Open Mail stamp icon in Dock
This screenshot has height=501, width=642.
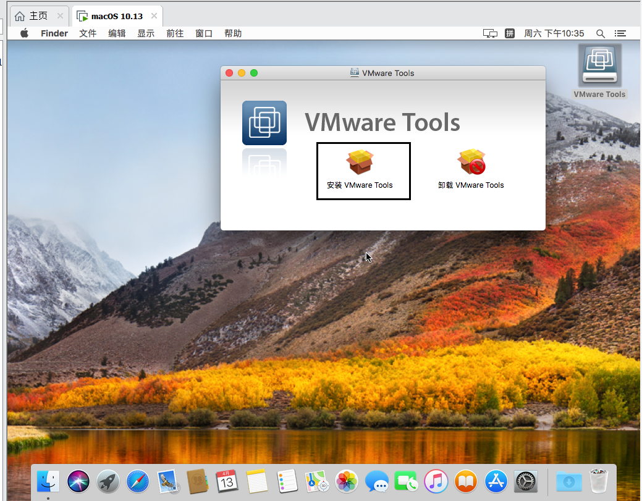pos(168,481)
